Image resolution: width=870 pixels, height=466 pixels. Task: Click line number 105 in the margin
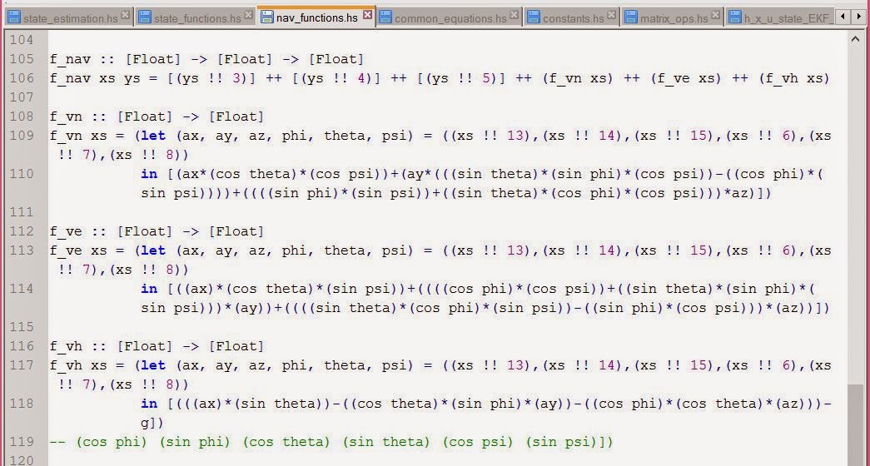22,59
